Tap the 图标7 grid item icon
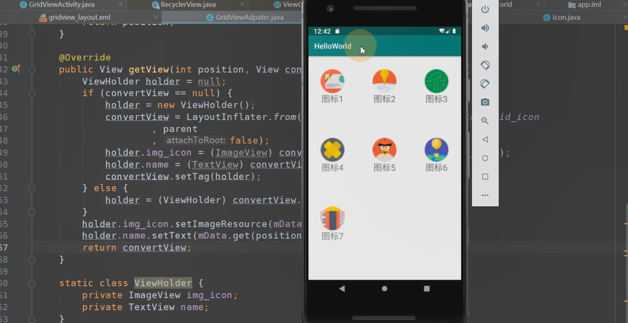Viewport: 628px width, 323px height. pyautogui.click(x=332, y=219)
